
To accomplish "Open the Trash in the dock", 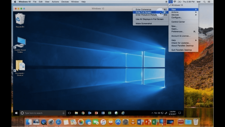I will (196, 122).
